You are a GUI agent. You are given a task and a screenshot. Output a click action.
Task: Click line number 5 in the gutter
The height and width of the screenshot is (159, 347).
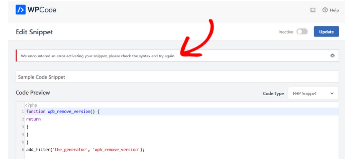(x=23, y=142)
